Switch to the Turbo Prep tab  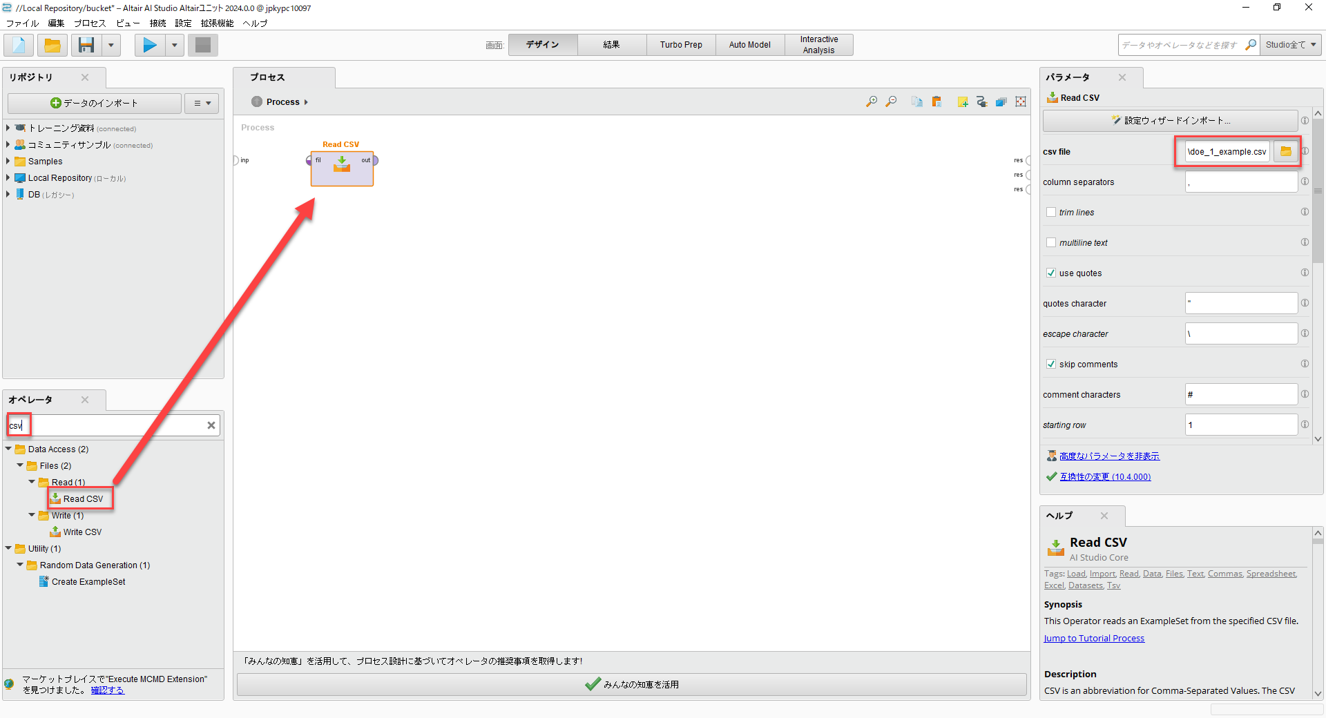click(x=680, y=44)
